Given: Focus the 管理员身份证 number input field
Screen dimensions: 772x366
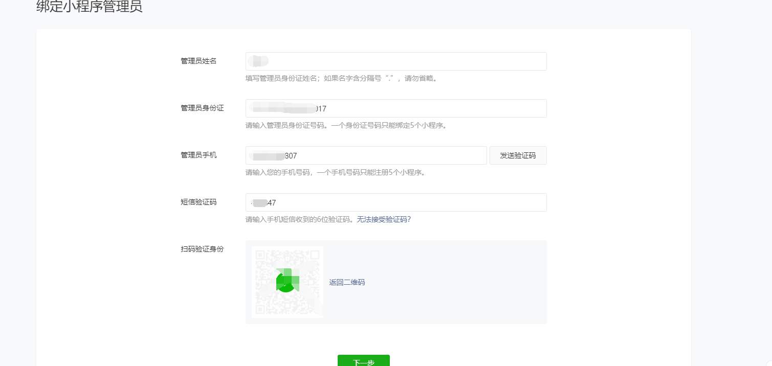Looking at the screenshot, I should pyautogui.click(x=396, y=108).
